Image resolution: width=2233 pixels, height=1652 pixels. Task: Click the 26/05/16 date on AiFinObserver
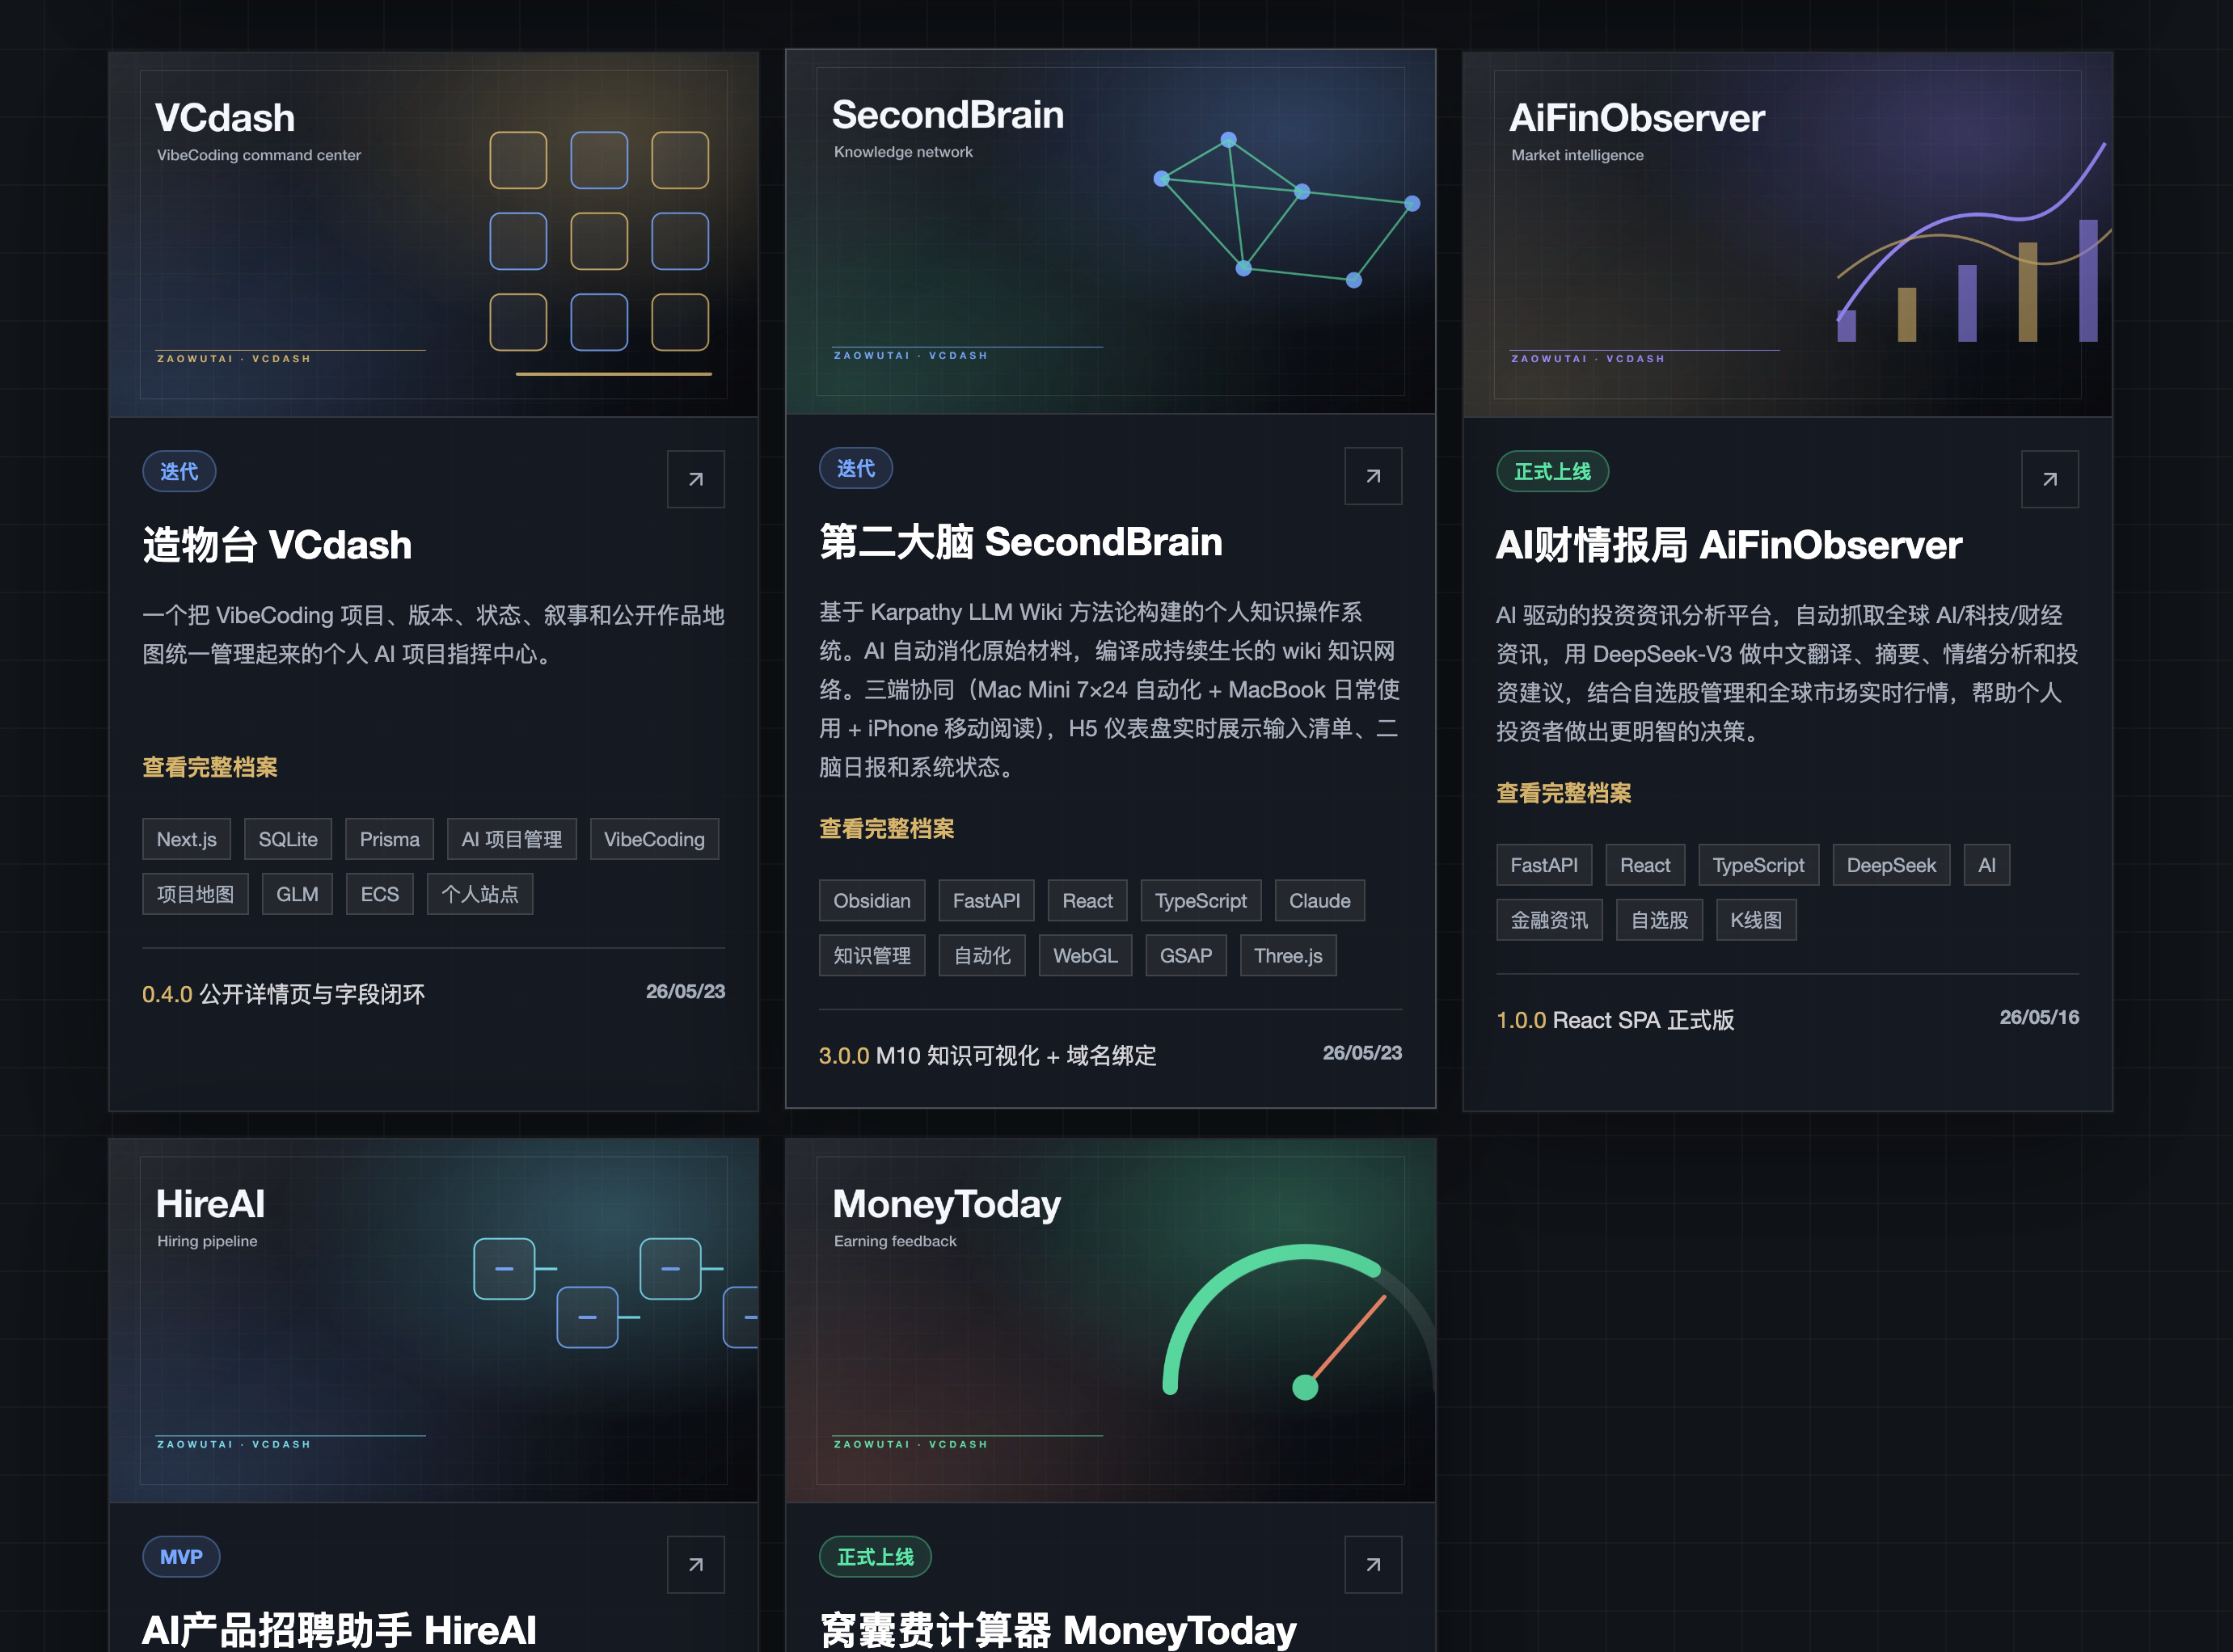click(x=2038, y=1017)
